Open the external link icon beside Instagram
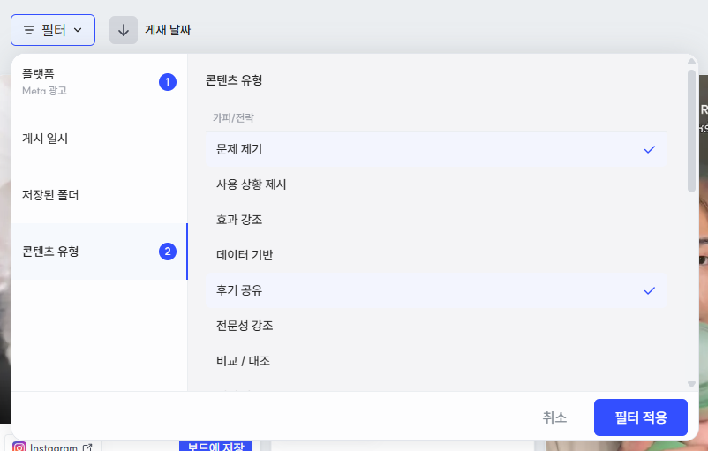The width and height of the screenshot is (708, 451). (x=87, y=447)
